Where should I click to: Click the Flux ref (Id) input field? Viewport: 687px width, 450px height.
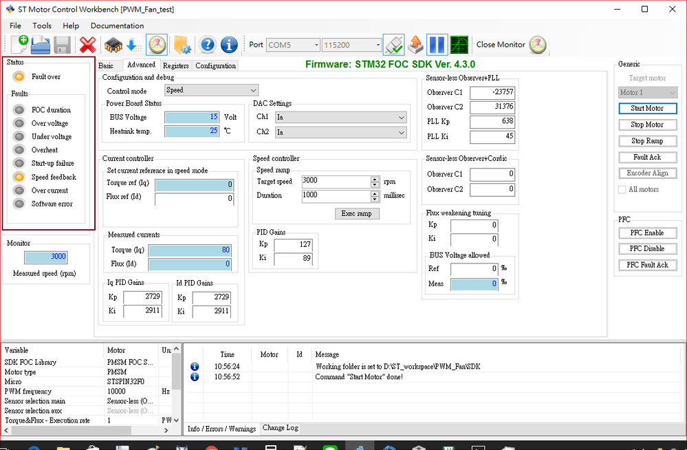[194, 199]
